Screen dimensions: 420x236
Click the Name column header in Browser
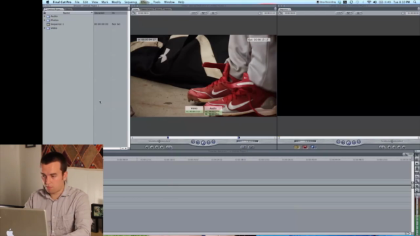66,12
